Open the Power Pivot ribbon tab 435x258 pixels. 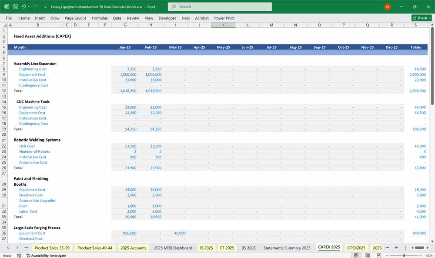[x=224, y=18]
